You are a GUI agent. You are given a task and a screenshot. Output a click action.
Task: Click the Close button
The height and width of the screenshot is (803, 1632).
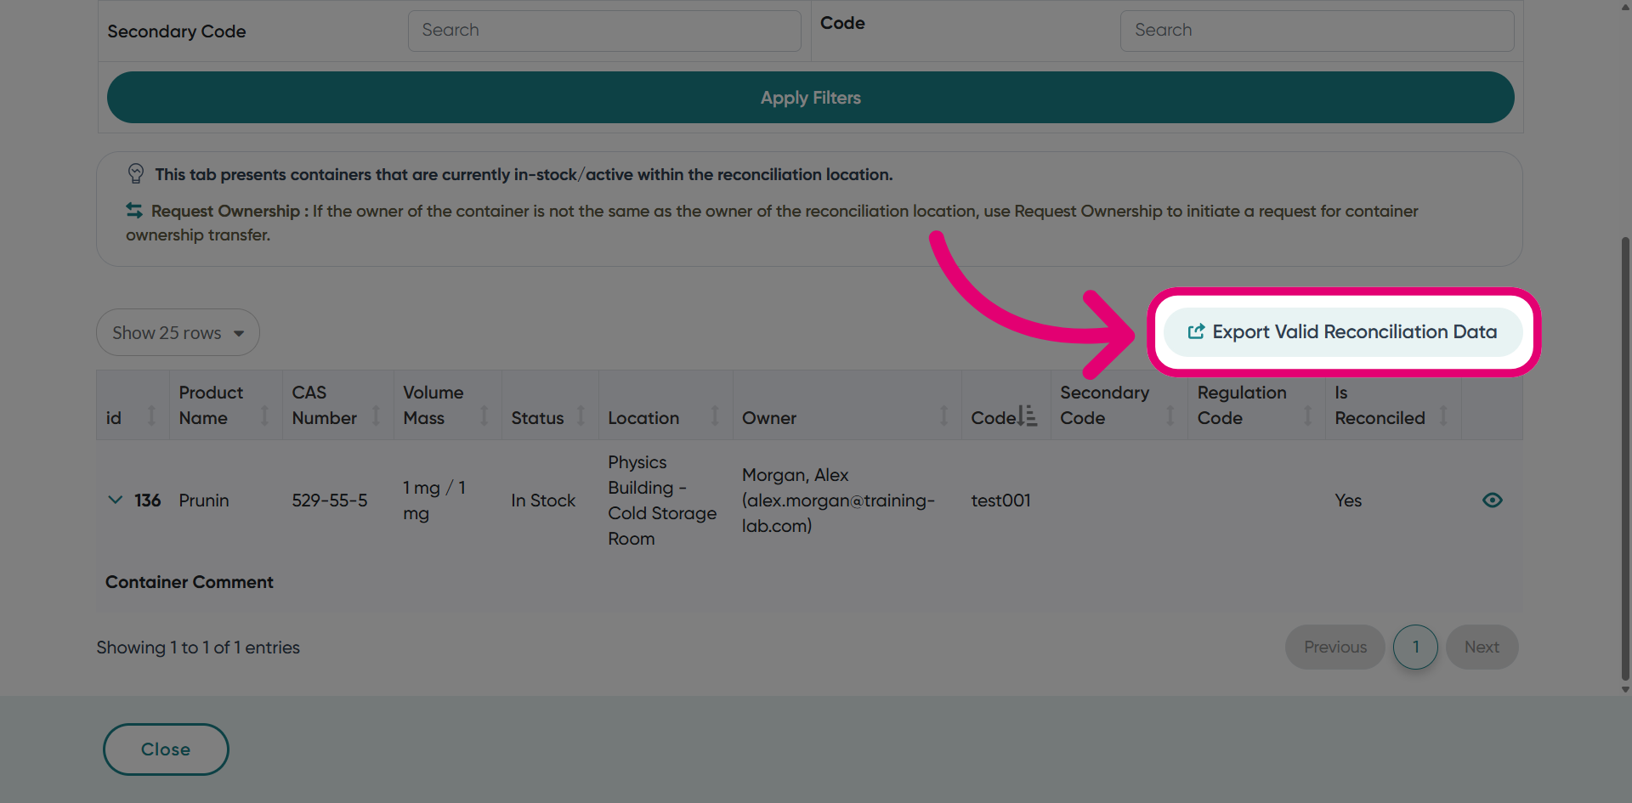pos(166,749)
